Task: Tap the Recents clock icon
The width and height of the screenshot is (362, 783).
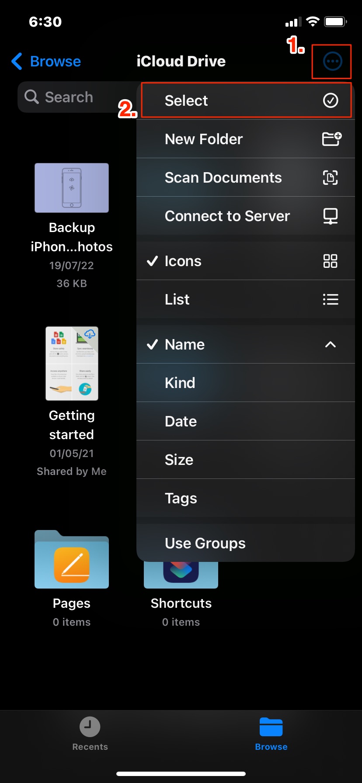Action: click(x=90, y=727)
